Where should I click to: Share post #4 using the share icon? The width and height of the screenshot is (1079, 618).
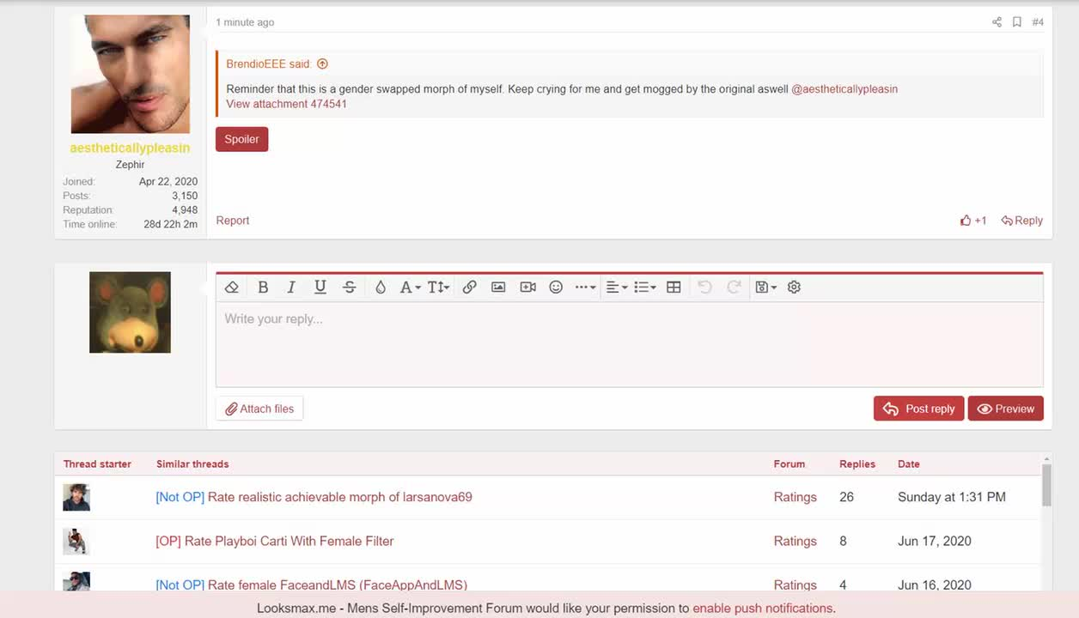[x=997, y=22]
